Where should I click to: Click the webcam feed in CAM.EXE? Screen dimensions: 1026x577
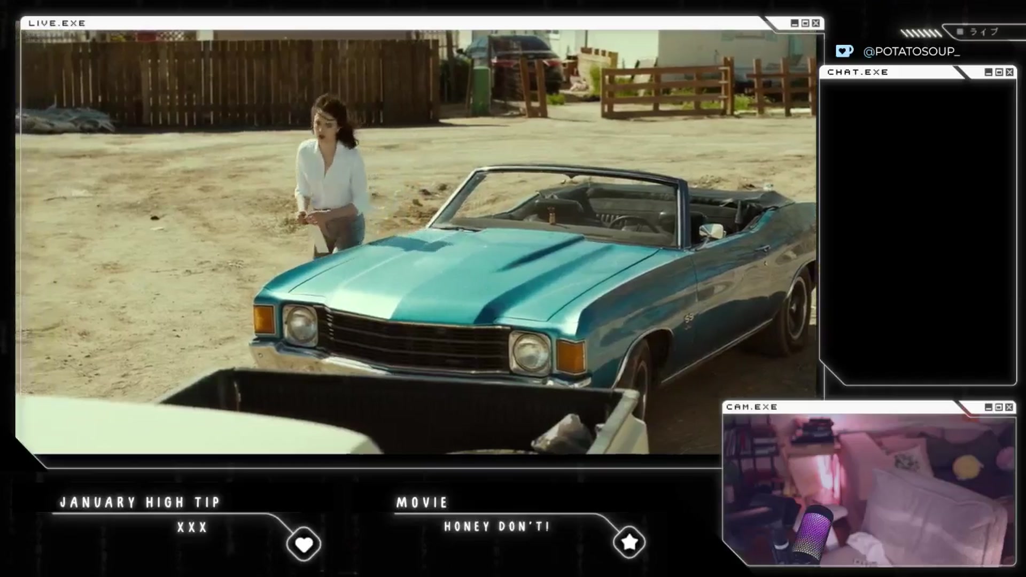(869, 490)
